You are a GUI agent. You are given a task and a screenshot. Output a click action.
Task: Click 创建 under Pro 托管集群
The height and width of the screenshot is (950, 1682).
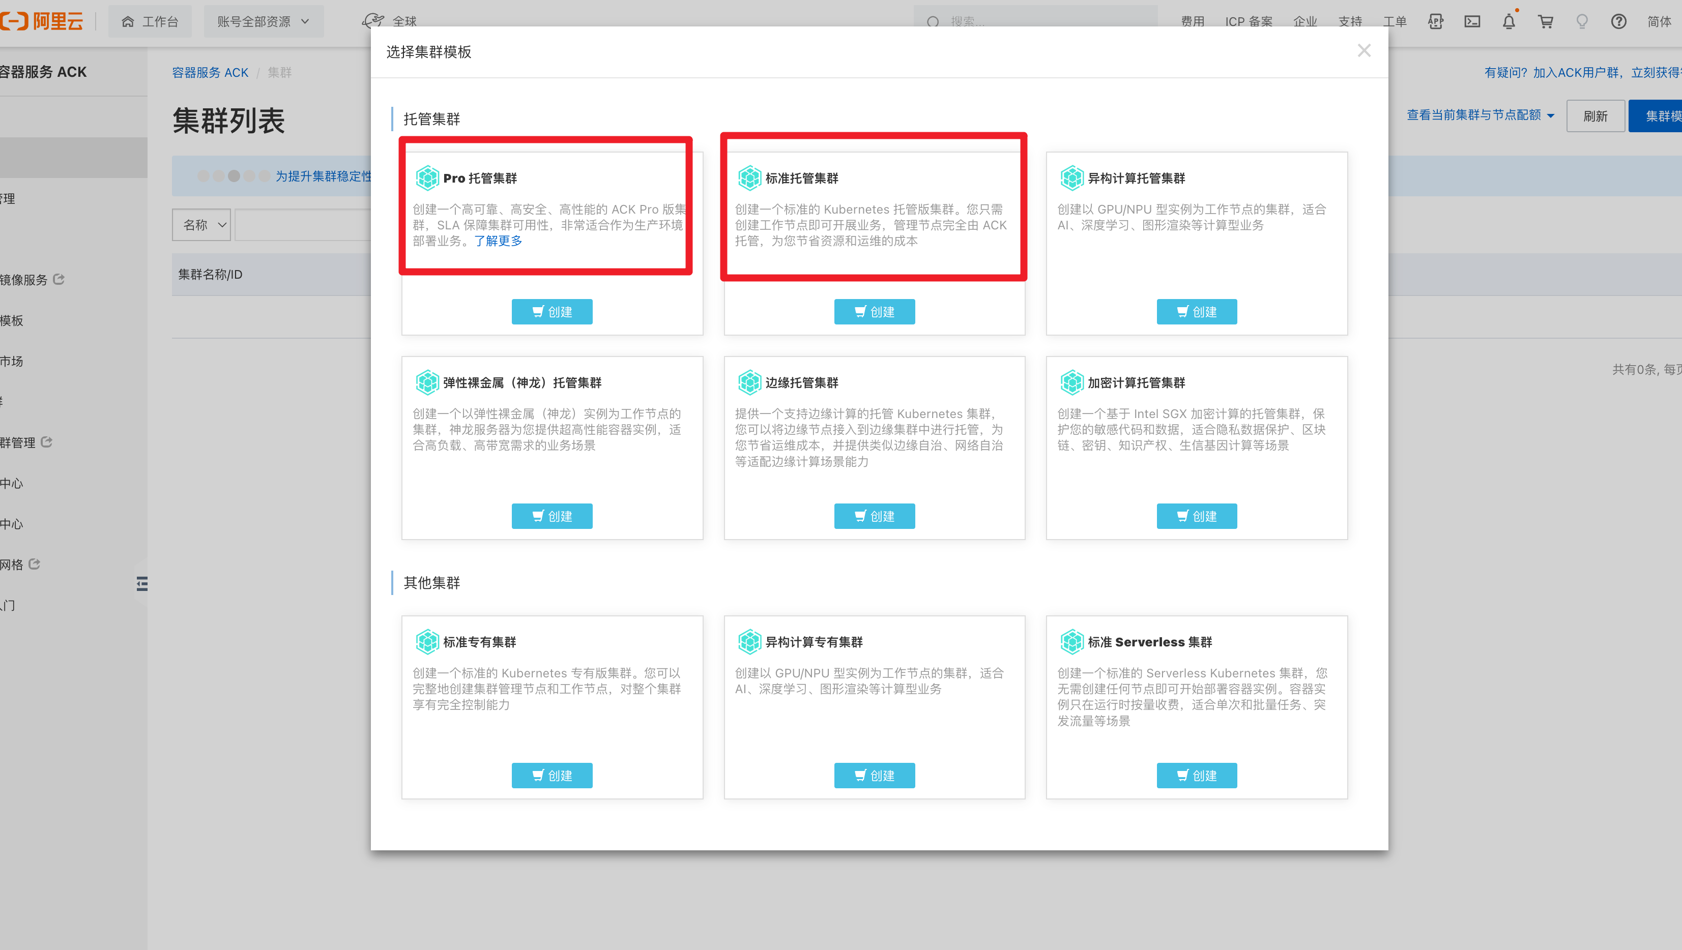(x=552, y=312)
